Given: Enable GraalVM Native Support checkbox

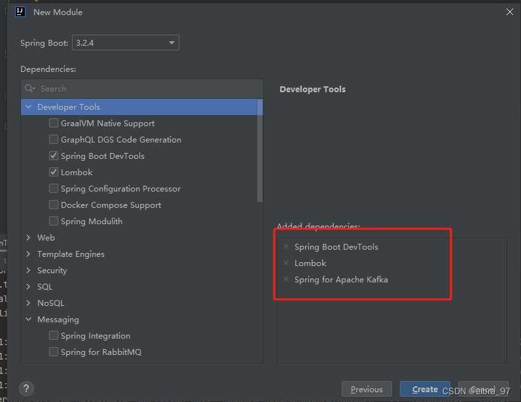Looking at the screenshot, I should pos(54,123).
